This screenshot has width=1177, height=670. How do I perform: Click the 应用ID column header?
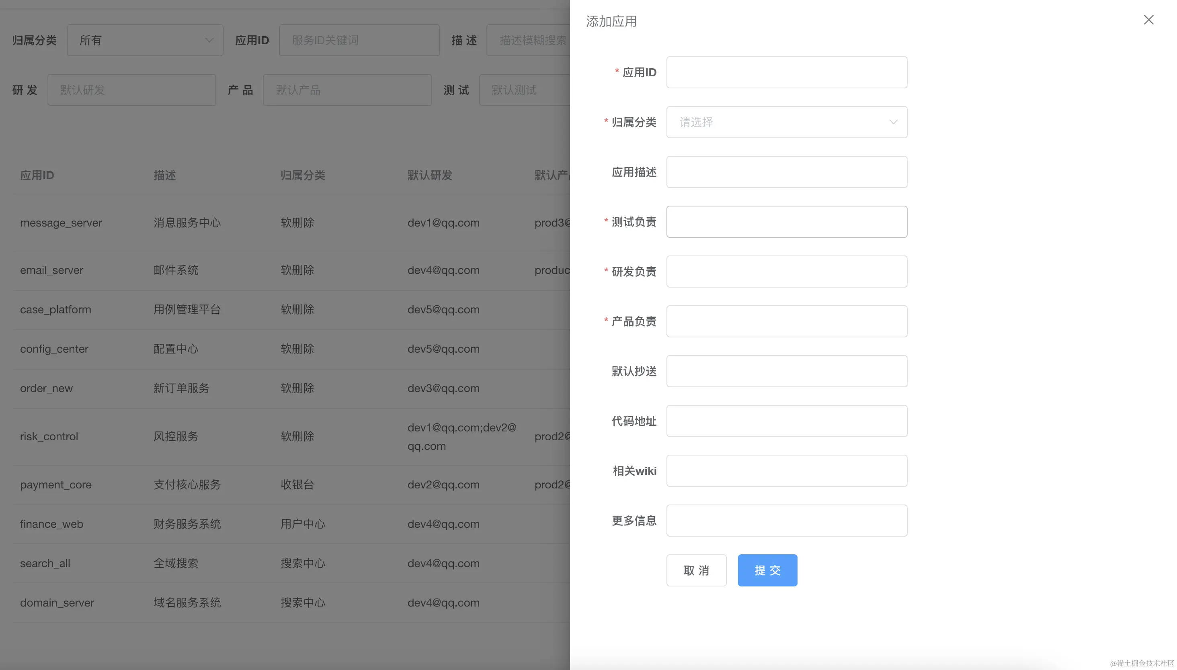click(37, 175)
